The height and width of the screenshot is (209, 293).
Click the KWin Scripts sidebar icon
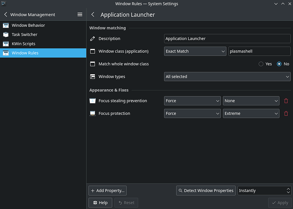point(6,44)
